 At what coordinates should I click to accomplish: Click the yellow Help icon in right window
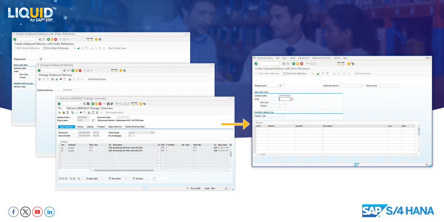(349, 64)
